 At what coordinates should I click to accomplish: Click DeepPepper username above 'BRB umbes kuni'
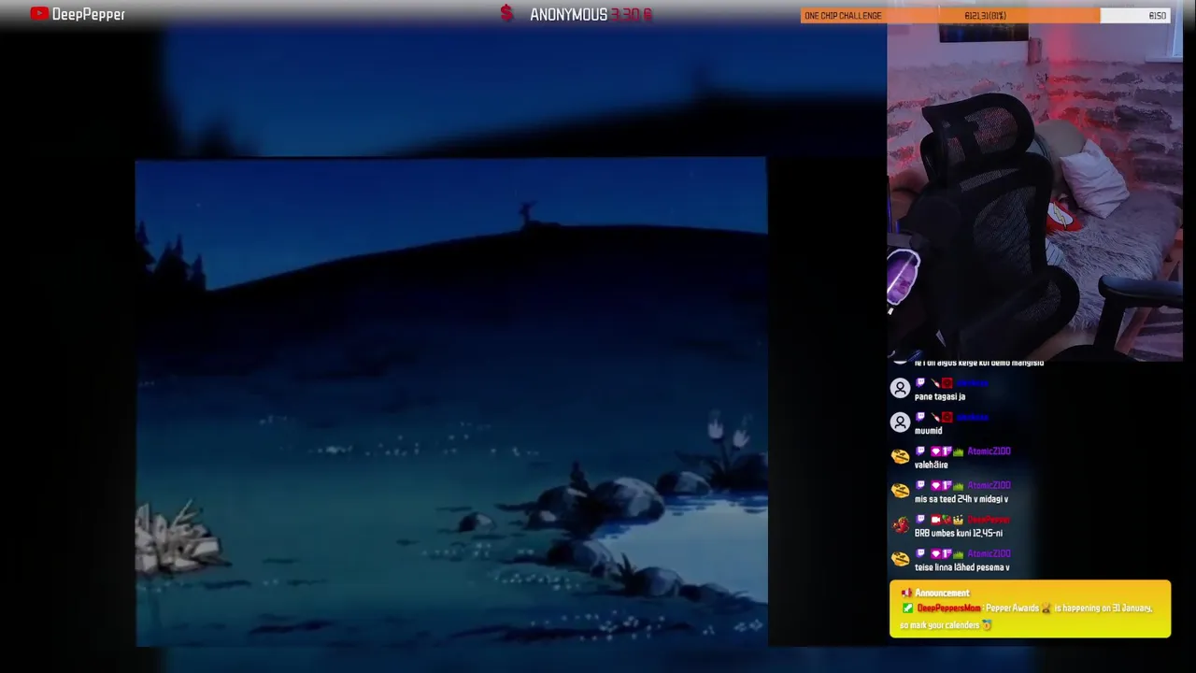click(x=989, y=520)
